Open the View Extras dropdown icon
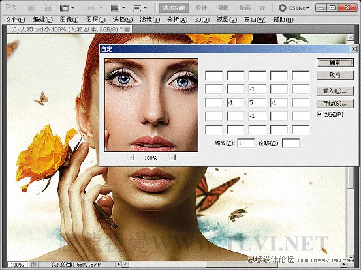The width and height of the screenshot is (361, 270). [67, 8]
